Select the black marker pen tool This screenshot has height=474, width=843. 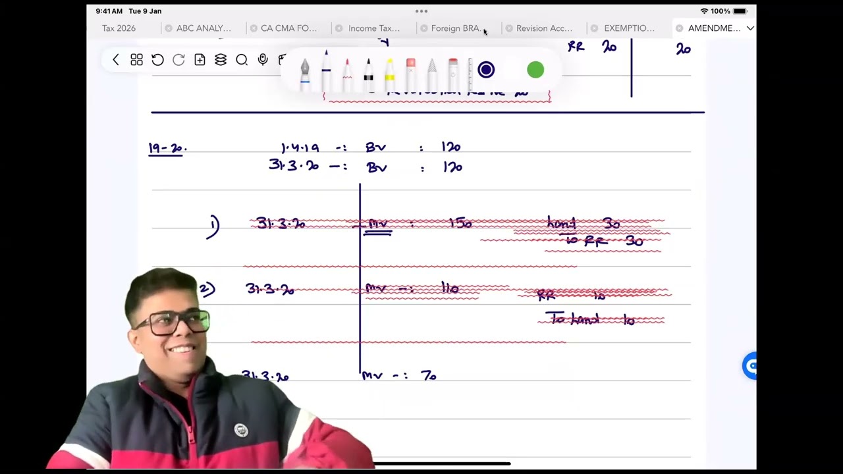point(368,74)
